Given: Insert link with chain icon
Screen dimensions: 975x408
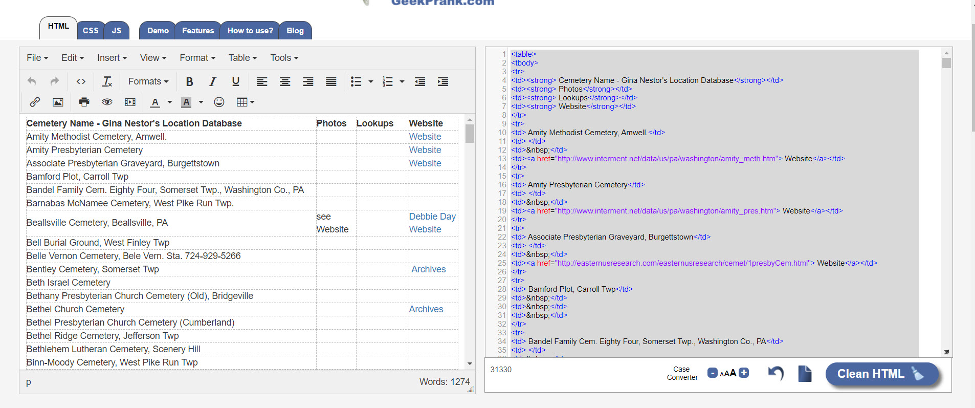Looking at the screenshot, I should 35,102.
